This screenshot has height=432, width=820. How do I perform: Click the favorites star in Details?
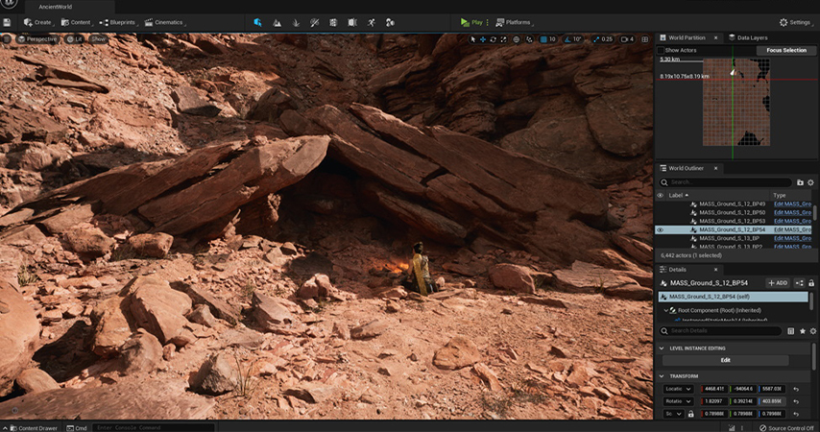coord(803,330)
